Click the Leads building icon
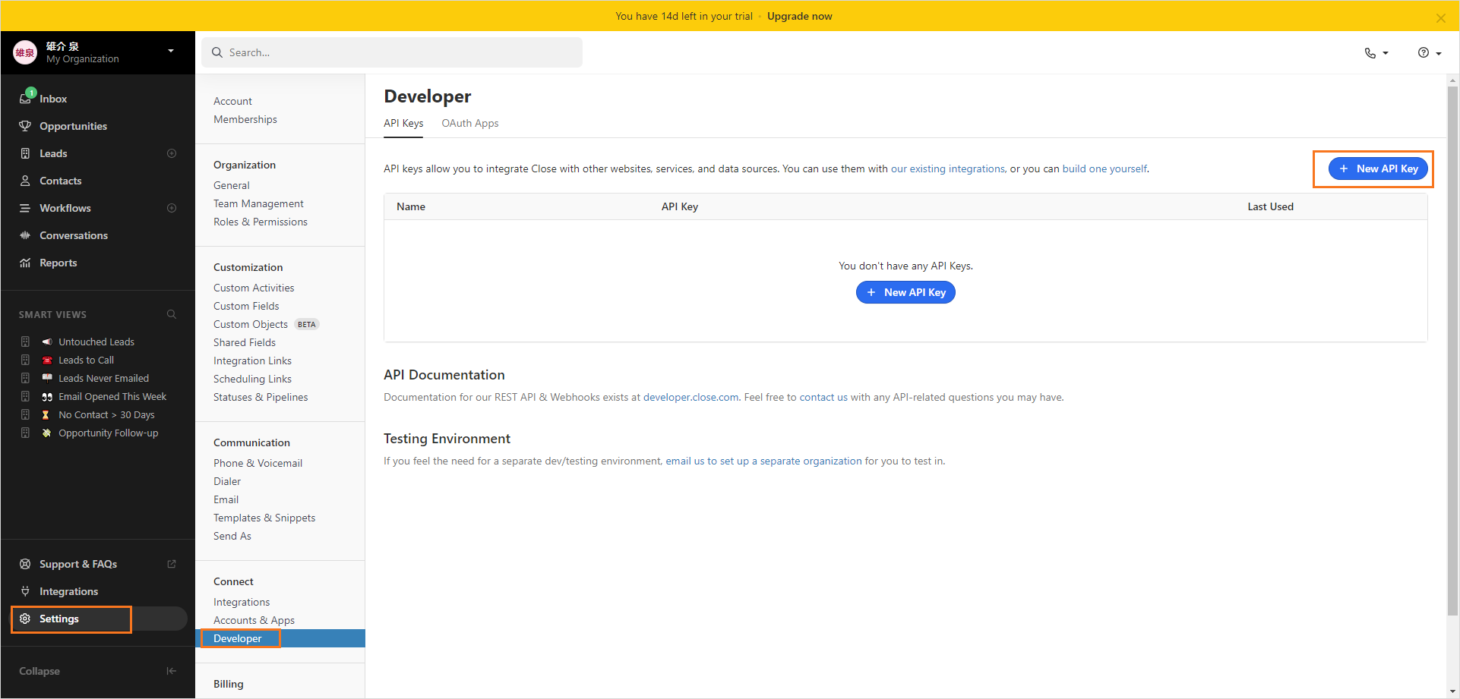1460x699 pixels. click(x=25, y=153)
